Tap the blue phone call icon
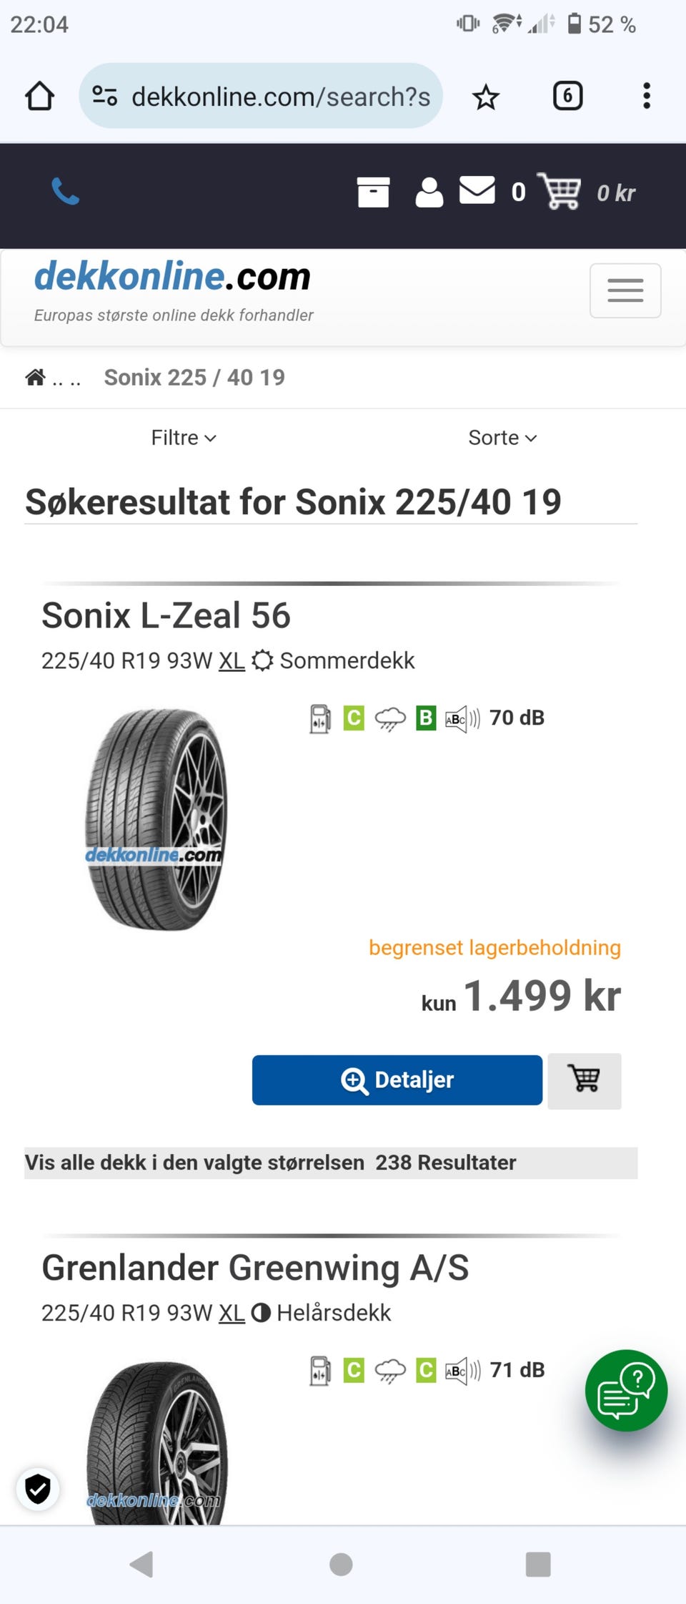 point(65,192)
